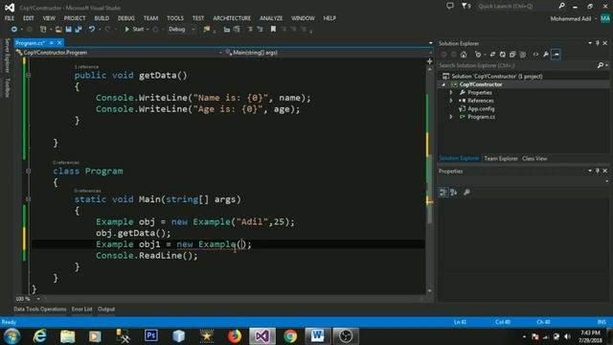Viewport: 613px width, 345px height.
Task: Open the VIEW menu
Action: (x=49, y=18)
